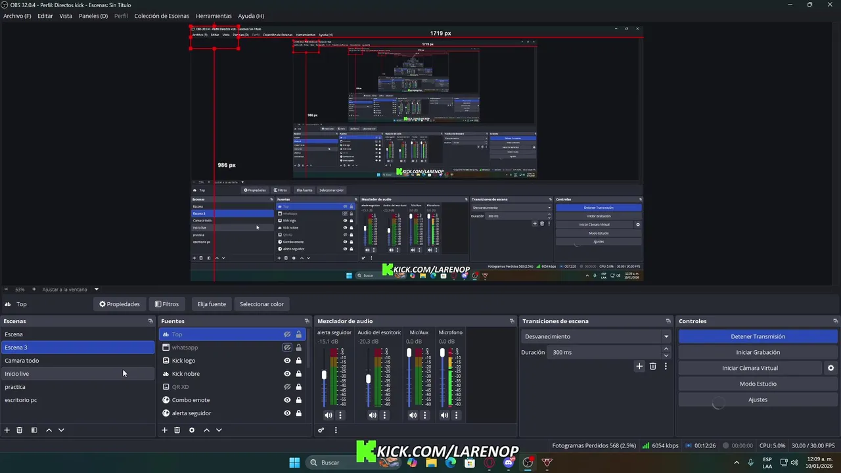The image size is (841, 473).
Task: Move the source down in Fuentes toolbar
Action: [x=219, y=430]
